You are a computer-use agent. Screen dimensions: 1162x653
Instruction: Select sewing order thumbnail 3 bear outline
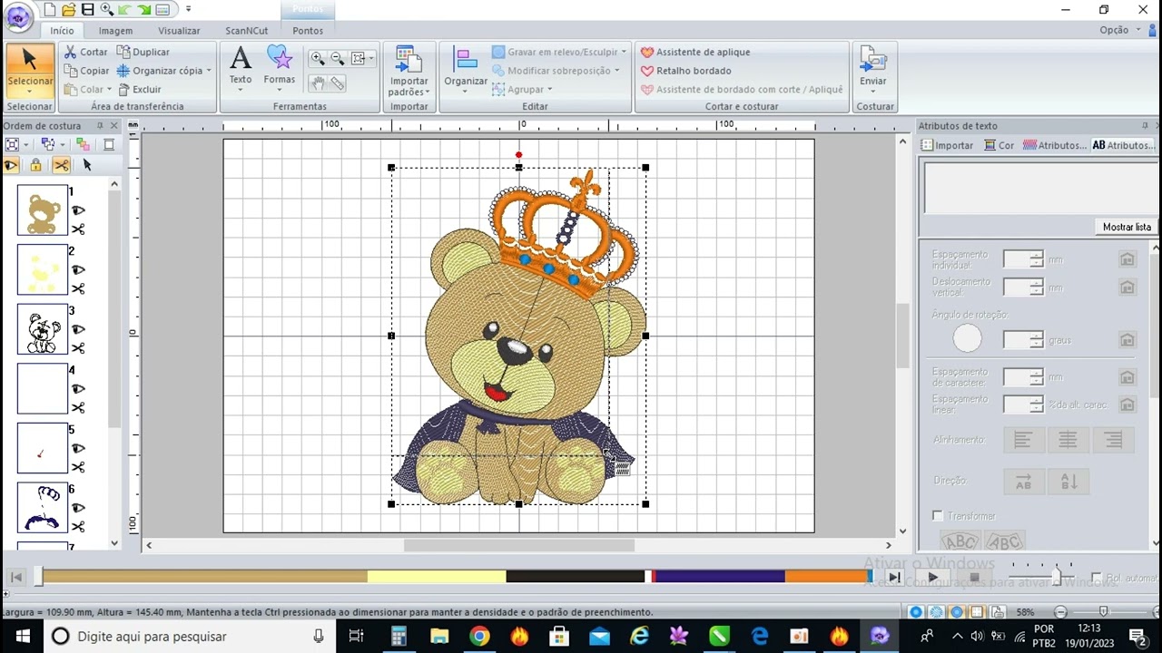43,329
